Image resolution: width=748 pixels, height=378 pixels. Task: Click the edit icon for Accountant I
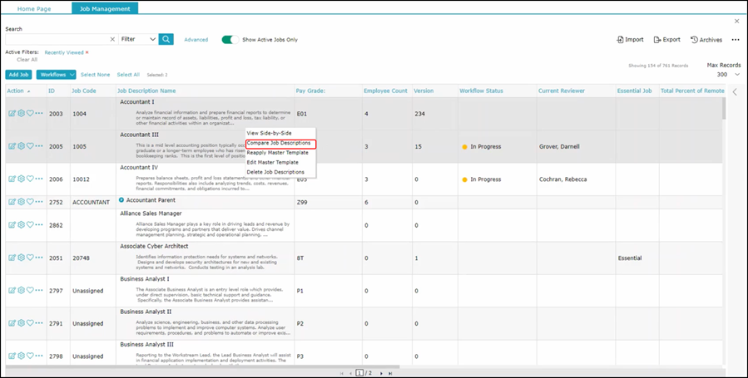click(12, 113)
